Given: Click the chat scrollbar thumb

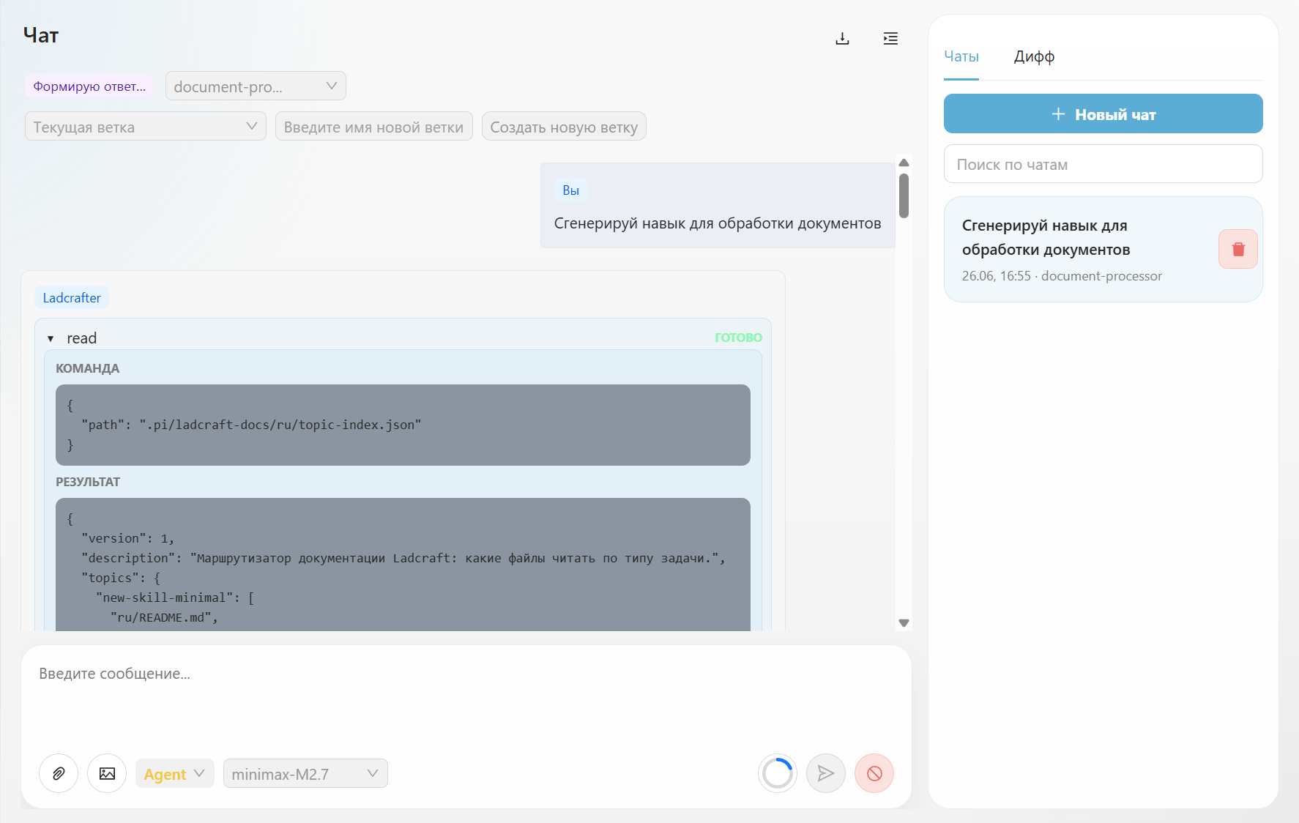Looking at the screenshot, I should click(x=904, y=195).
